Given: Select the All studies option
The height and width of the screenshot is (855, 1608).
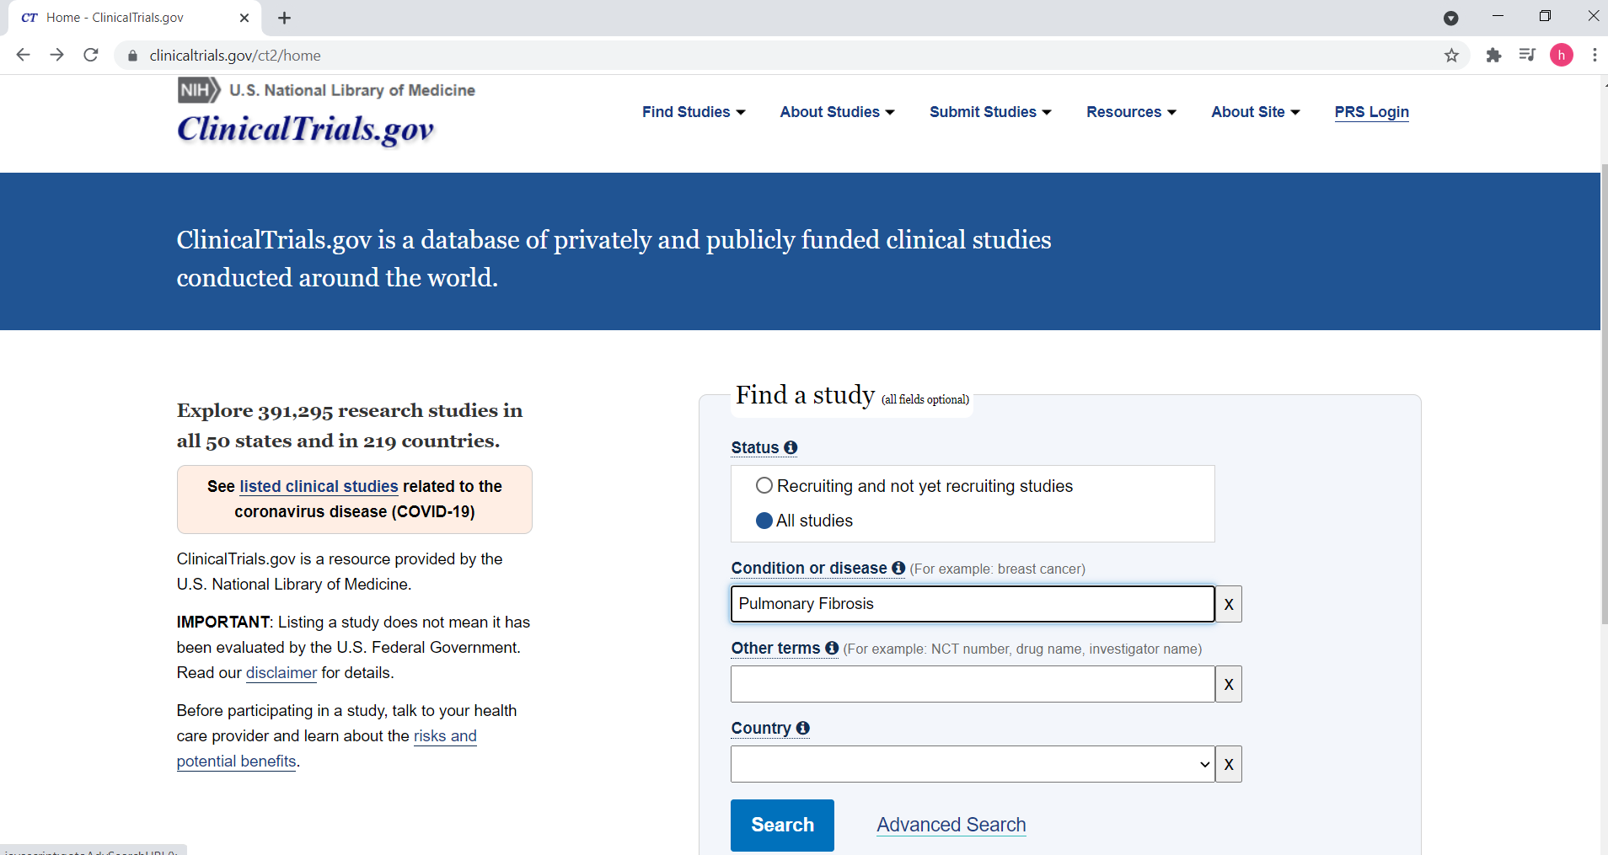Looking at the screenshot, I should click(764, 521).
